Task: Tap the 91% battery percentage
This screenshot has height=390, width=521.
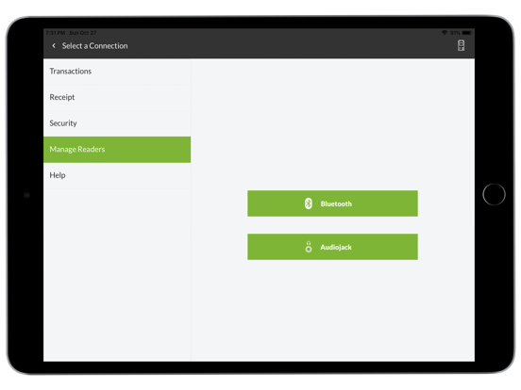Action: pos(455,33)
